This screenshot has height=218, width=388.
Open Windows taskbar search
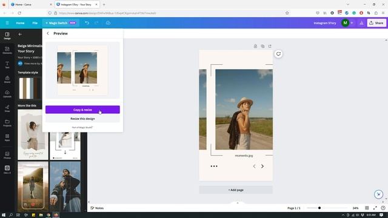[11, 215]
